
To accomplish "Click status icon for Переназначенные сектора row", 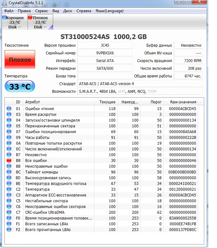I will click(9, 126).
